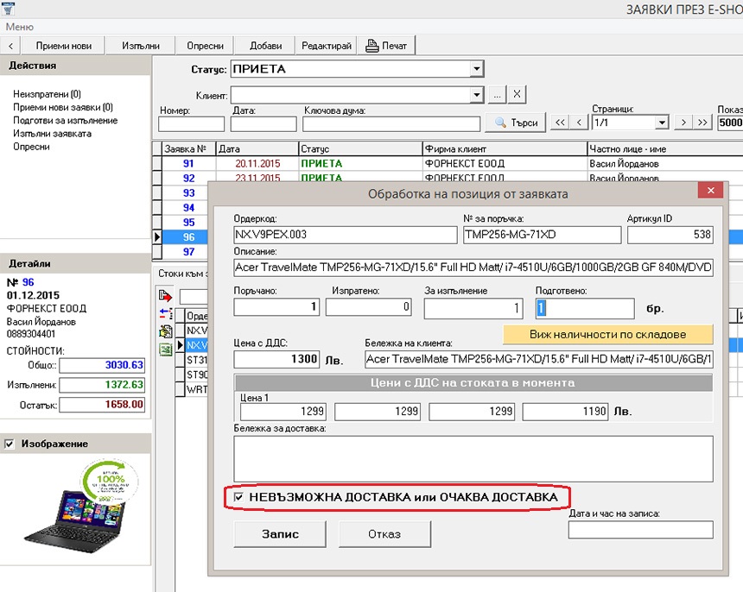This screenshot has width=743, height=592.
Task: Close the Обработка на позиция dialog
Action: [711, 190]
